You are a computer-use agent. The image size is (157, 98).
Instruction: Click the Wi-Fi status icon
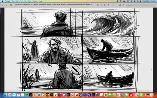pyautogui.click(x=131, y=1)
